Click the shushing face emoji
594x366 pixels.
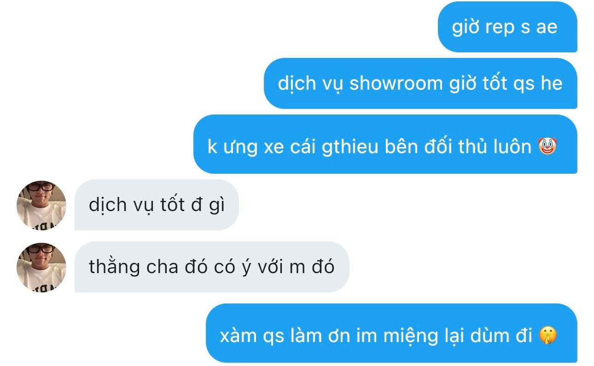pyautogui.click(x=547, y=335)
